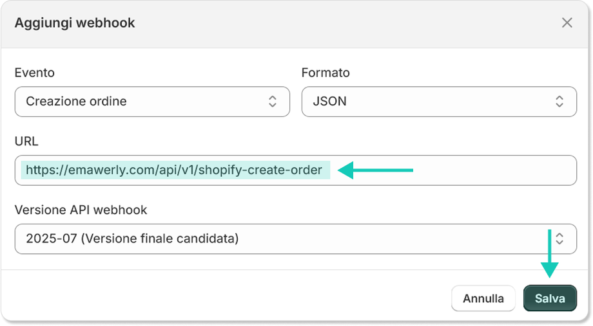Image resolution: width=593 pixels, height=326 pixels.
Task: Click the 2025-07 Versione finale candidata text
Action: tap(132, 239)
